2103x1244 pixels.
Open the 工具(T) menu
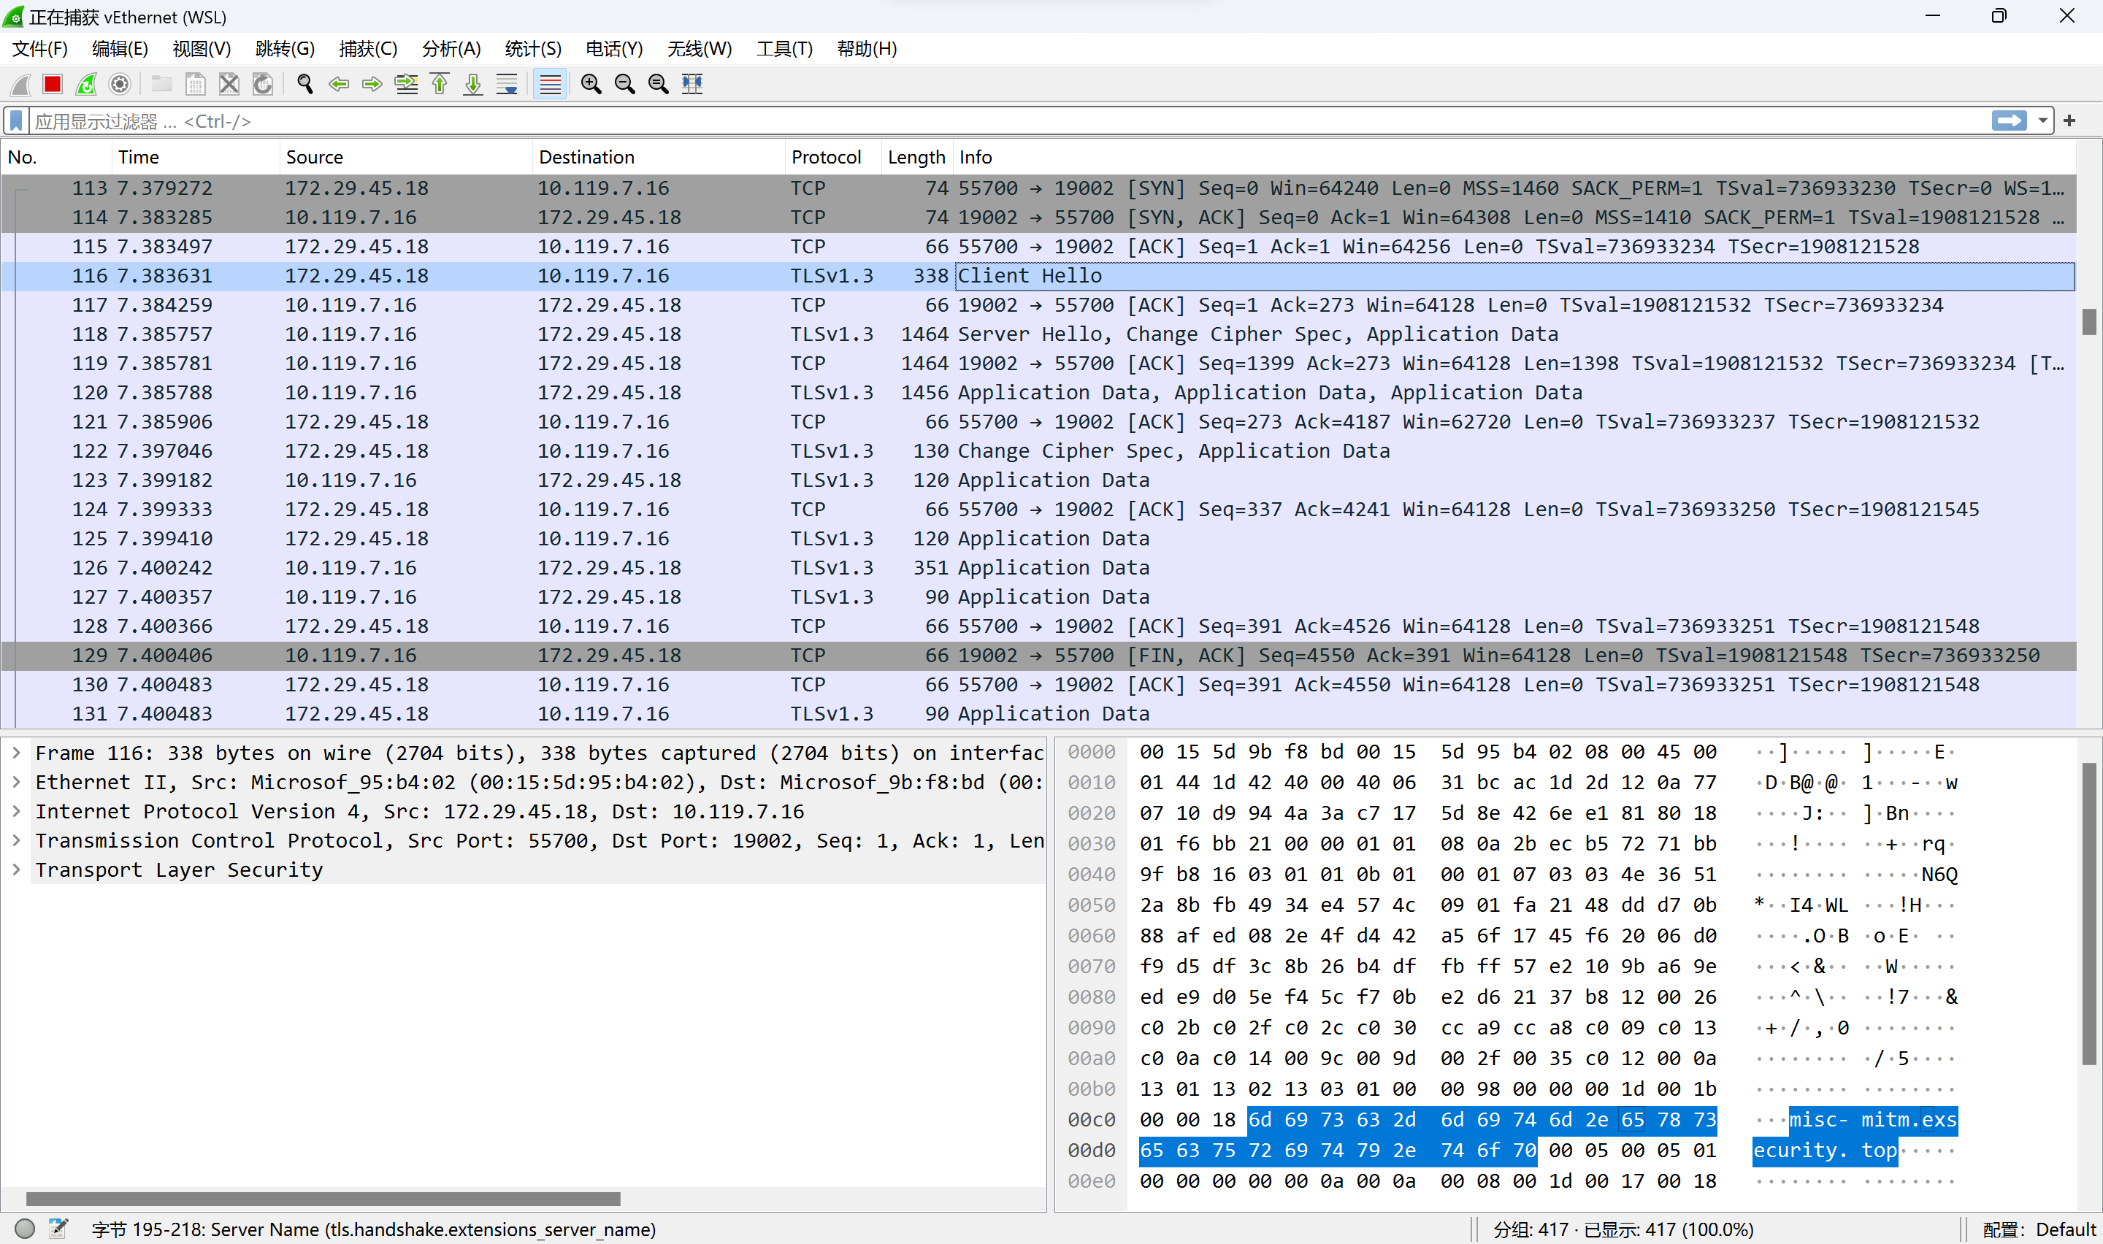click(784, 49)
